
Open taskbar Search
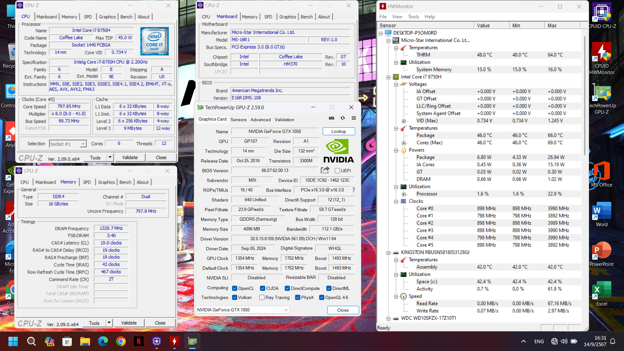[x=31, y=341]
